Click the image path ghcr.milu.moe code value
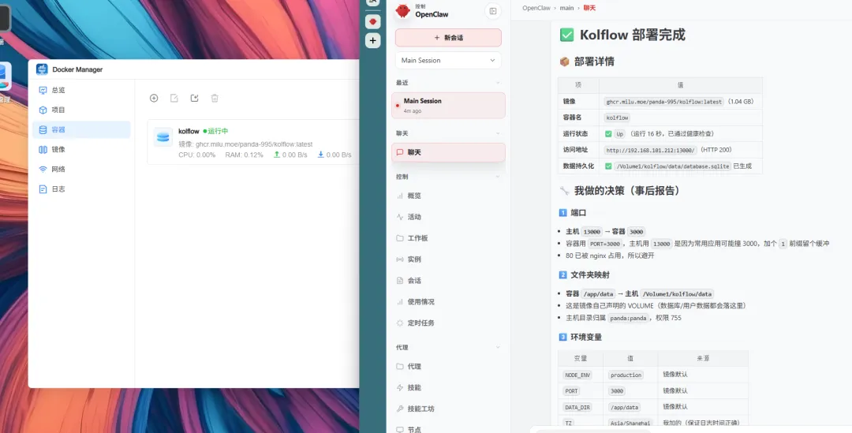Image resolution: width=852 pixels, height=433 pixels. (664, 102)
